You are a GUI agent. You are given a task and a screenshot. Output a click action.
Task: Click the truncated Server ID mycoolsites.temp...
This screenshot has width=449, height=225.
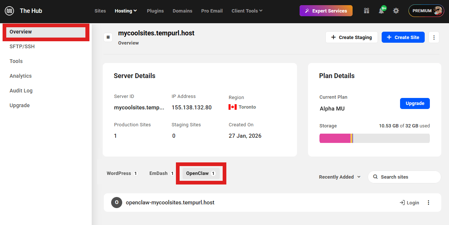tap(139, 108)
